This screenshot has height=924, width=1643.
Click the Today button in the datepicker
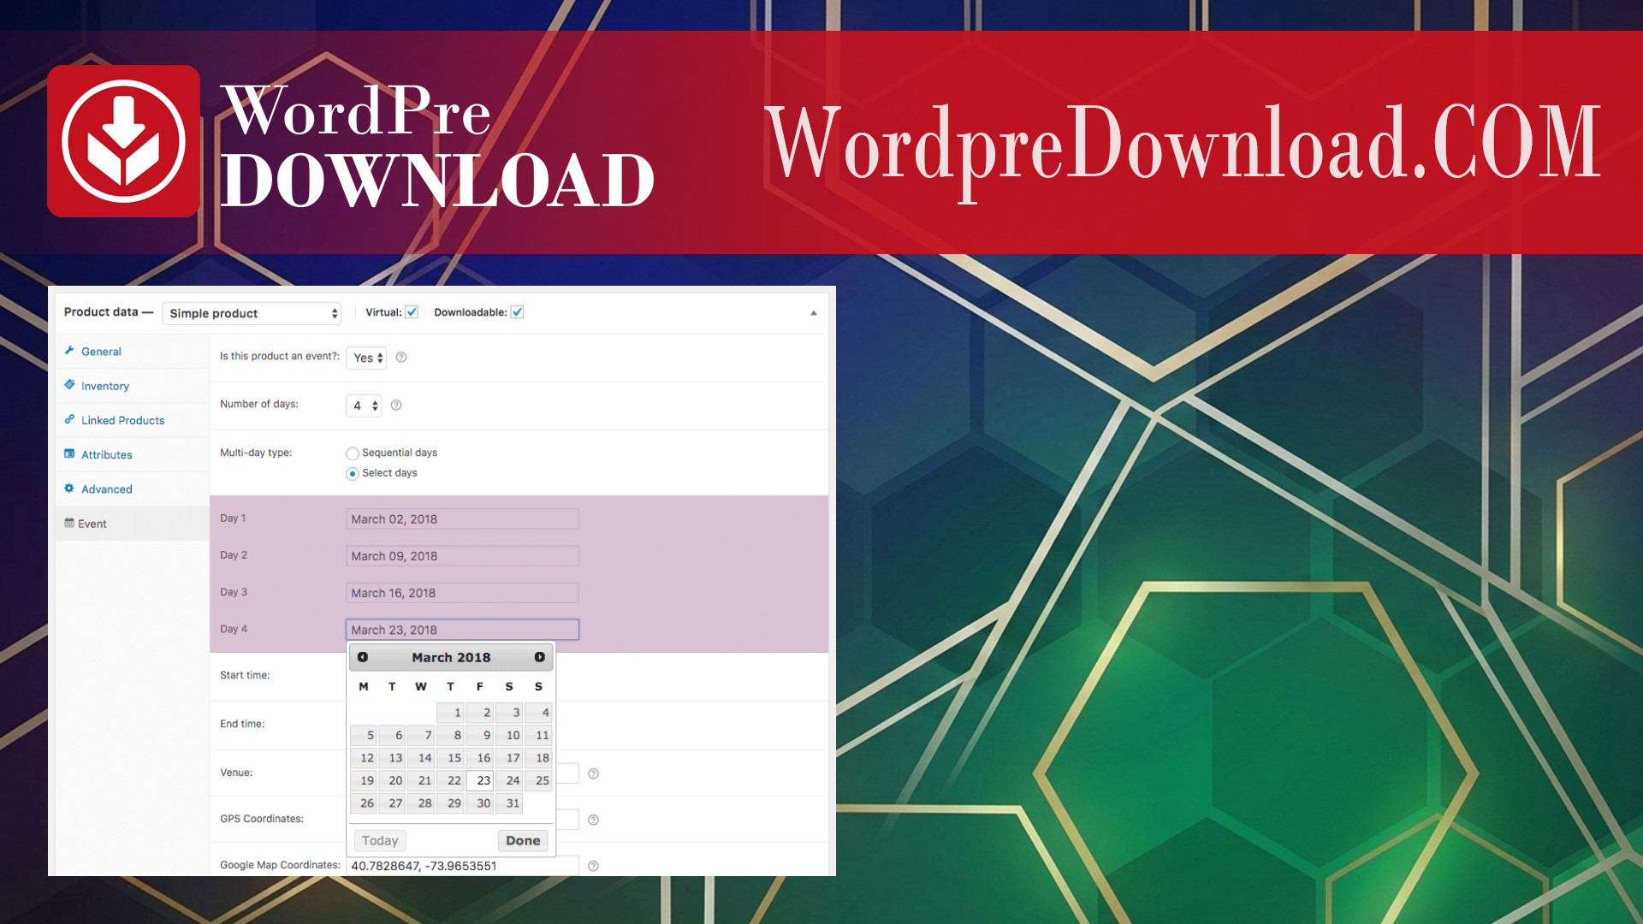coord(380,841)
